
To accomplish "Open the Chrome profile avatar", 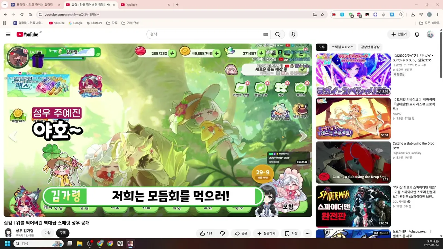I will (430, 15).
